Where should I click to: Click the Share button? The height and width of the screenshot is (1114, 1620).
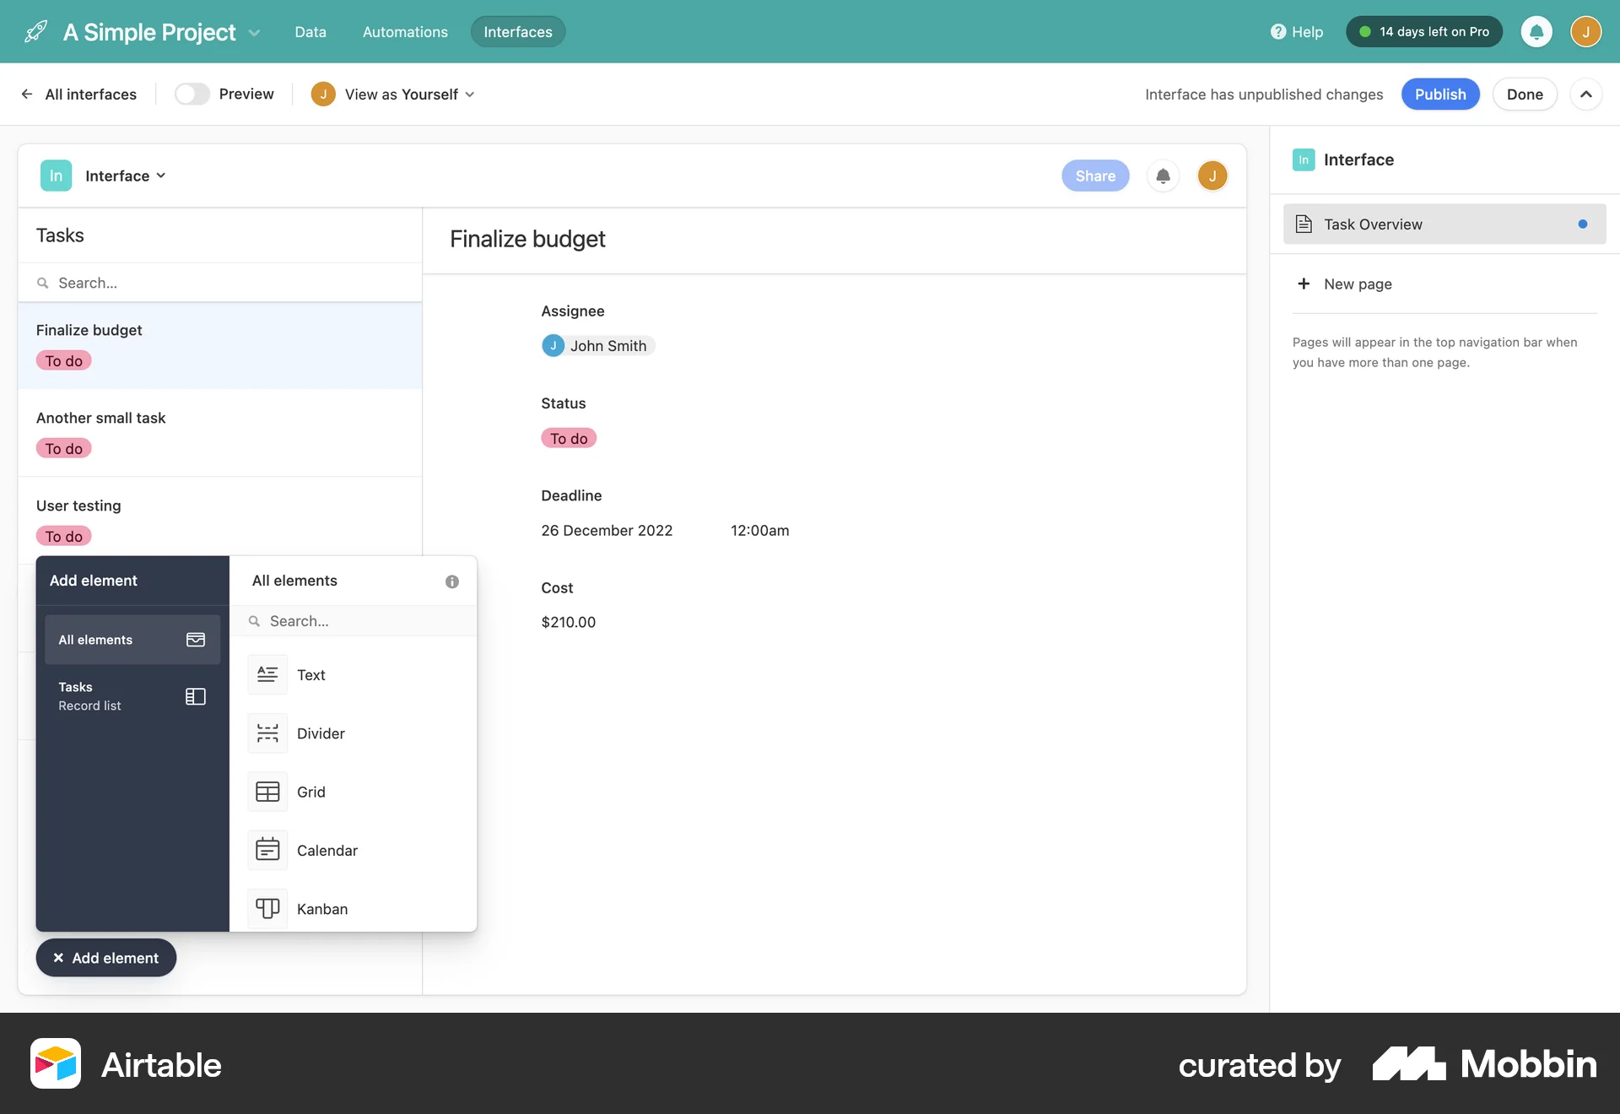1094,176
